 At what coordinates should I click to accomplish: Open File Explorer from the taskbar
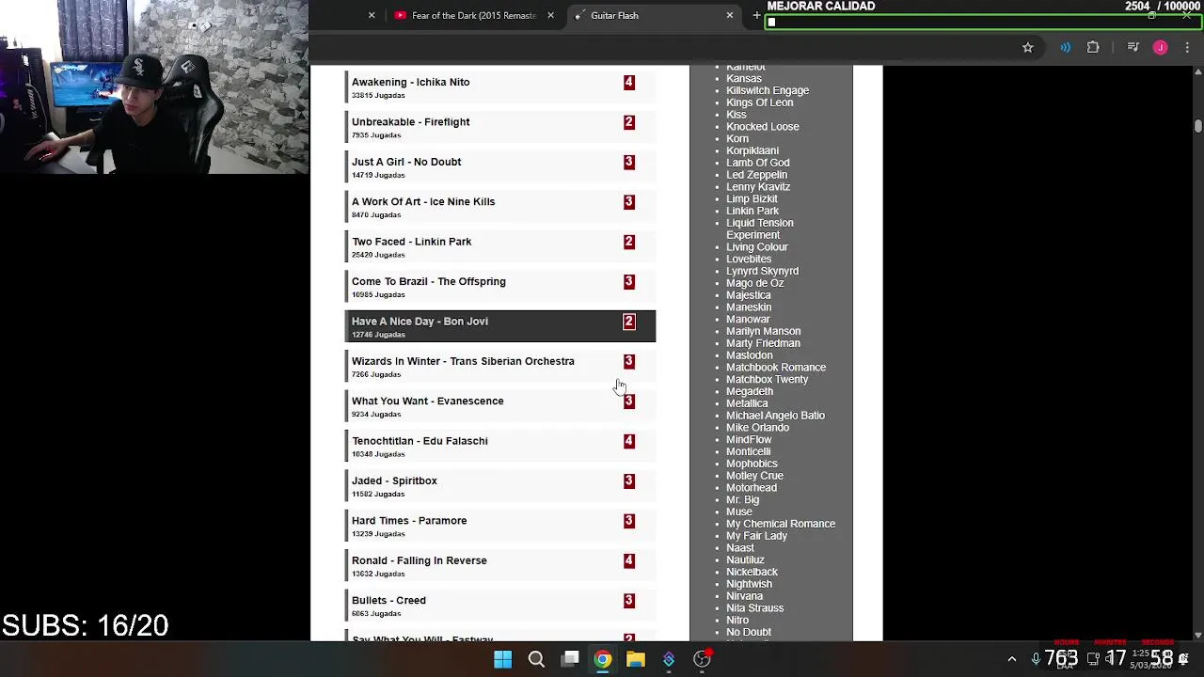point(636,659)
